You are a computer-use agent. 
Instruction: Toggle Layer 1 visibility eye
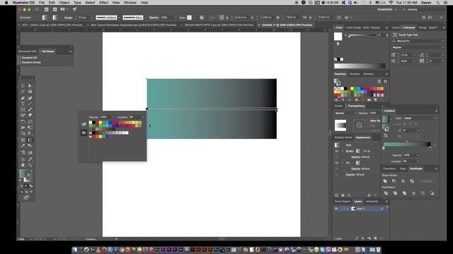point(337,209)
